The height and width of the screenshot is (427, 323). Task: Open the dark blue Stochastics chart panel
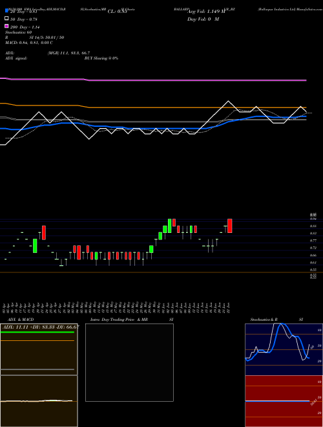(284, 349)
